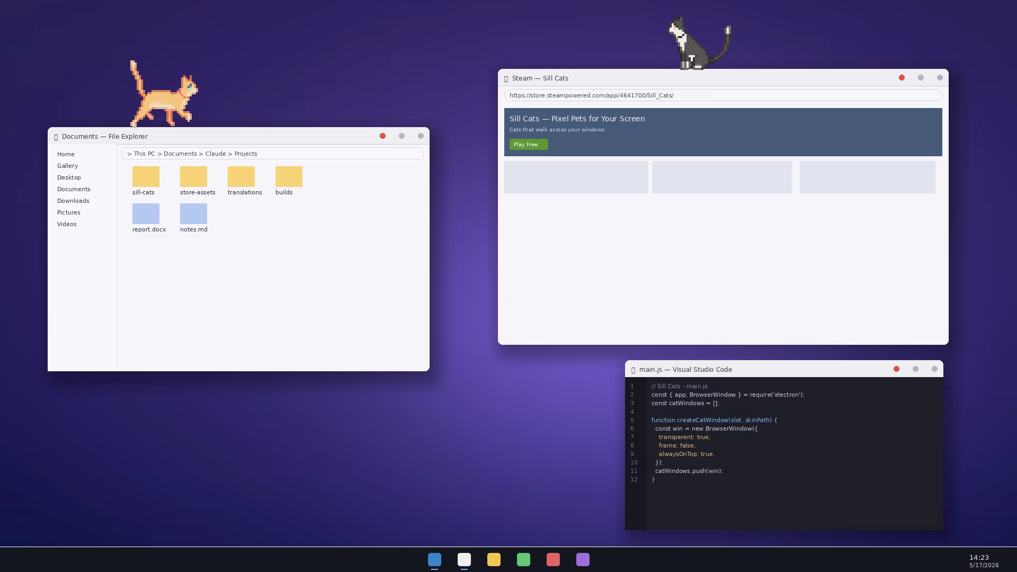
Task: Close the Steam window
Action: [x=902, y=78]
